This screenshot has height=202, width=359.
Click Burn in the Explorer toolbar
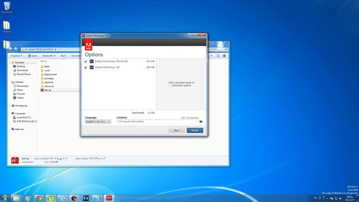pos(63,56)
